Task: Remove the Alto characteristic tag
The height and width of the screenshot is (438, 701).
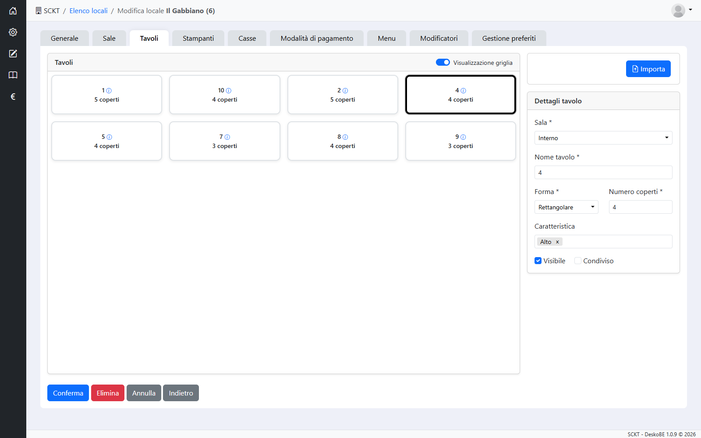Action: 557,242
